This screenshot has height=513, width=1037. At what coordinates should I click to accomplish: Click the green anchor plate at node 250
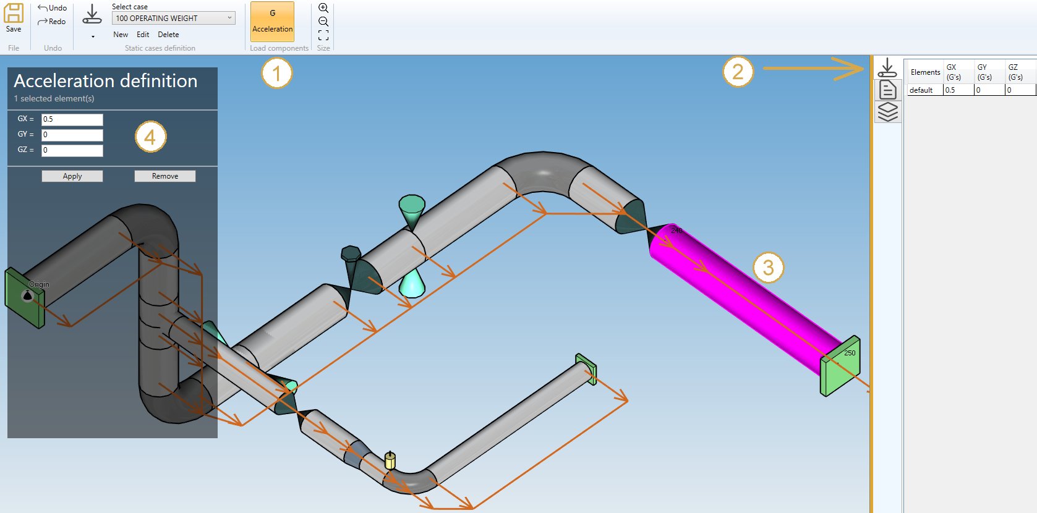[x=840, y=366]
